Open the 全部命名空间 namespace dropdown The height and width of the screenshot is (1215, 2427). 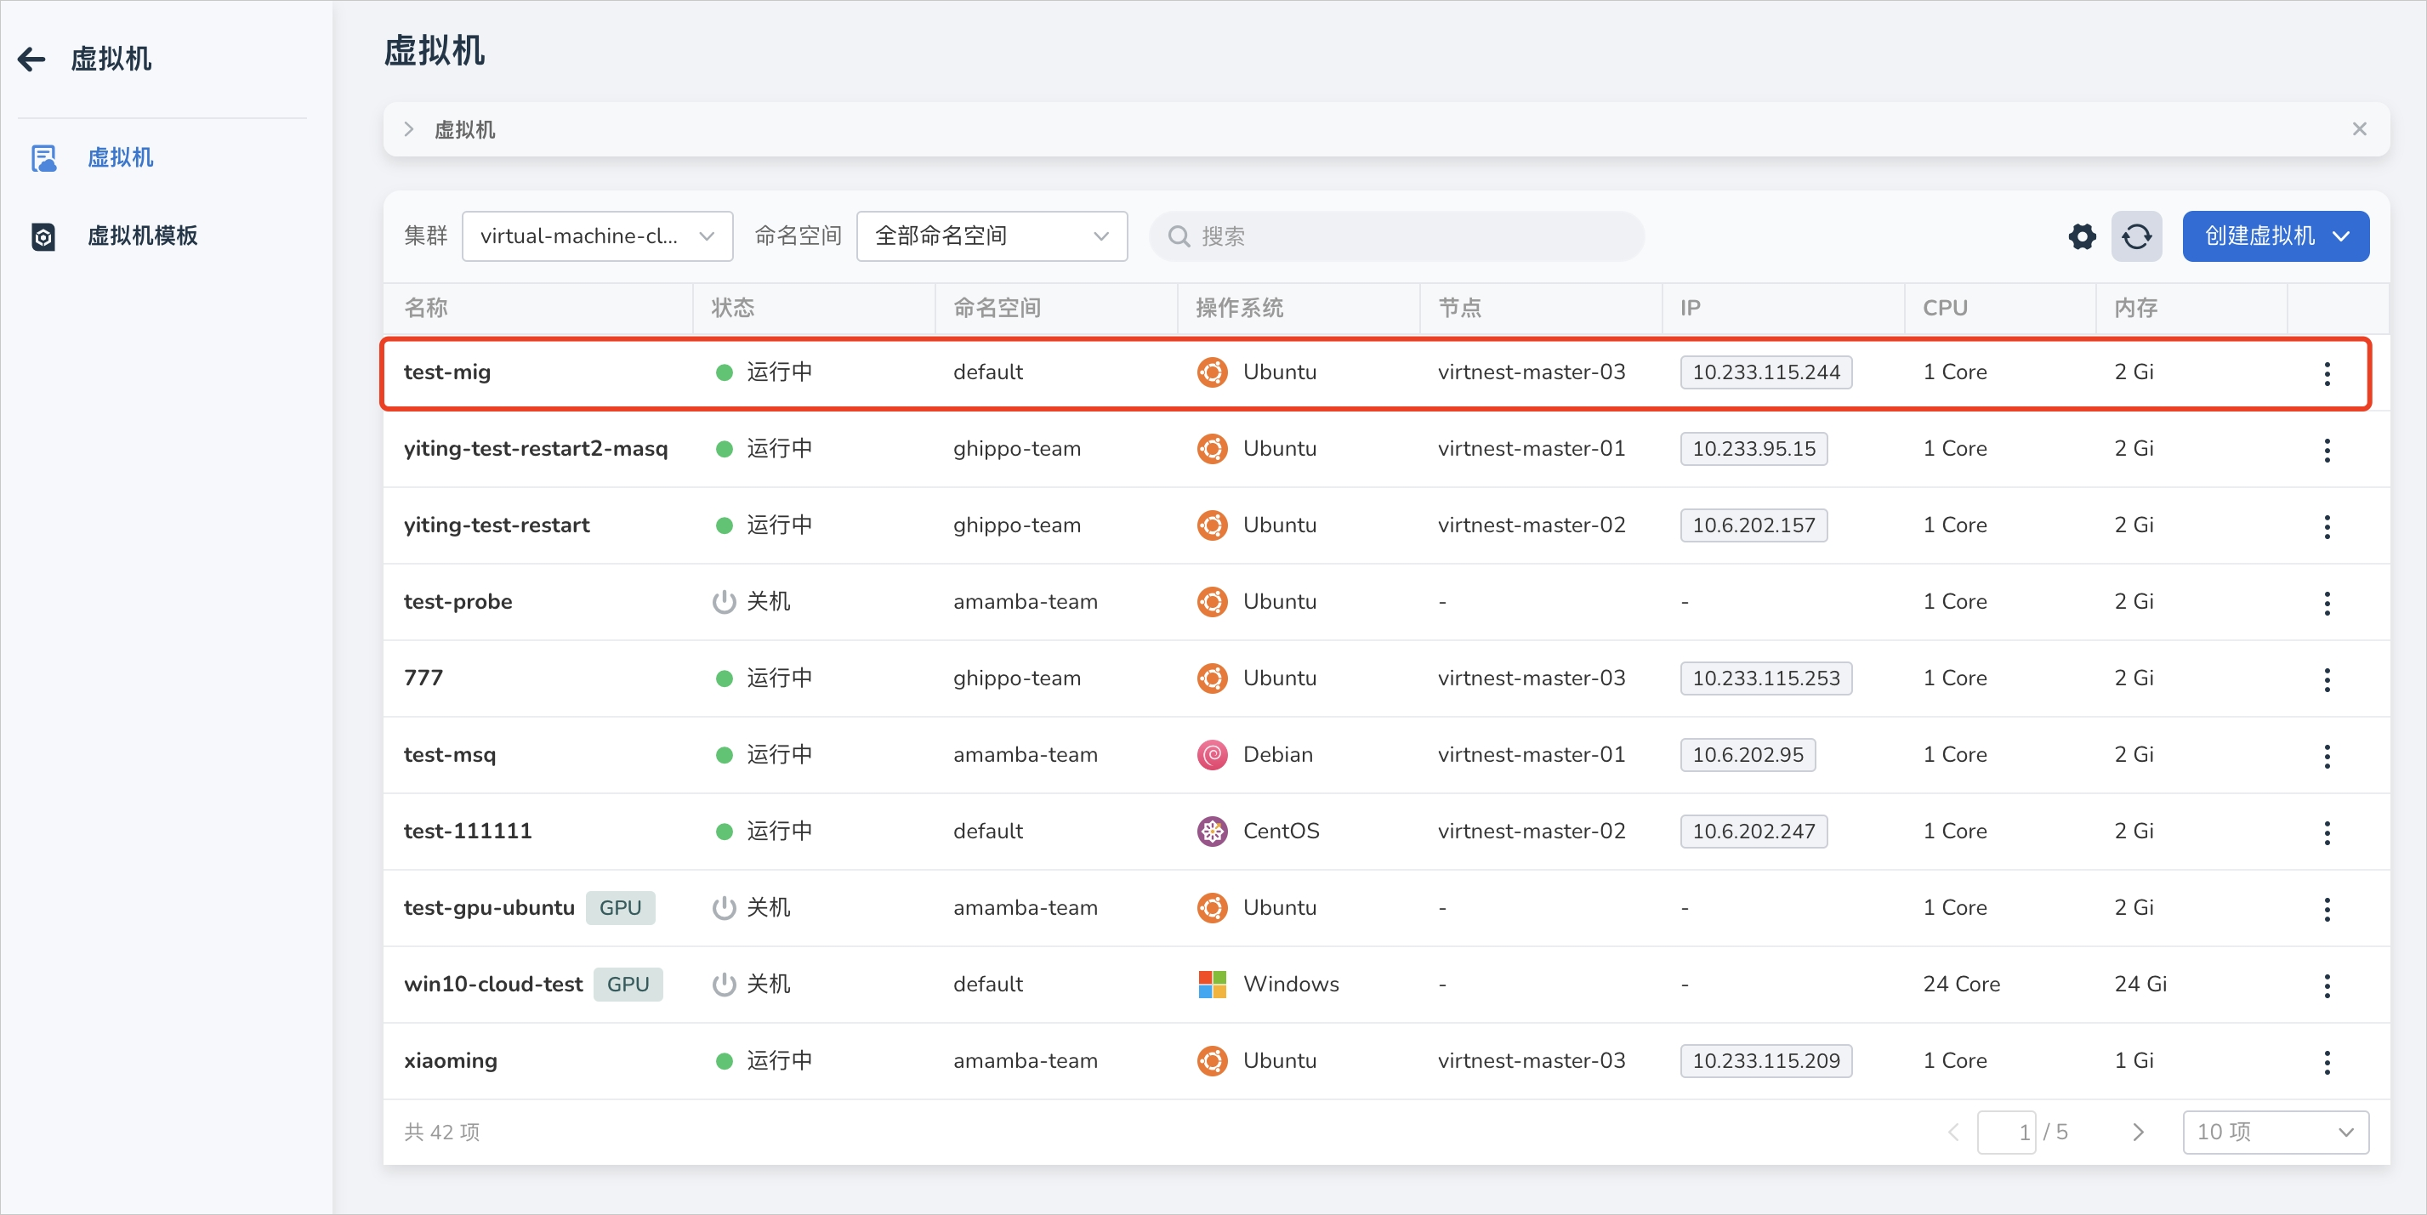click(x=992, y=236)
